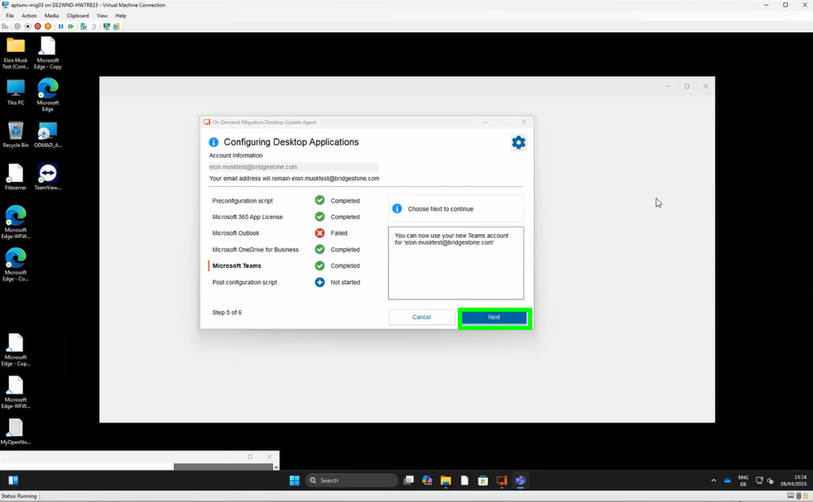
Task: Open Microsoft Teams from the taskbar
Action: pyautogui.click(x=521, y=480)
